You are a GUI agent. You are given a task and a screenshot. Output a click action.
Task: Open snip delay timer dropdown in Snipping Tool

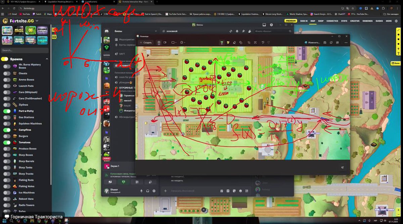coord(182,43)
